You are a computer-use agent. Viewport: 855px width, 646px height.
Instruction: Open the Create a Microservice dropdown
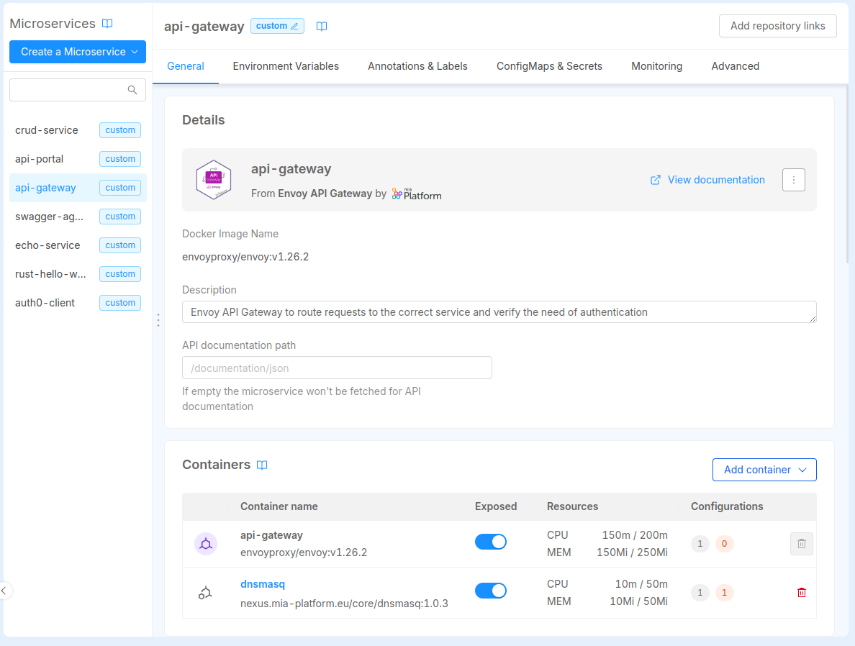(x=78, y=52)
